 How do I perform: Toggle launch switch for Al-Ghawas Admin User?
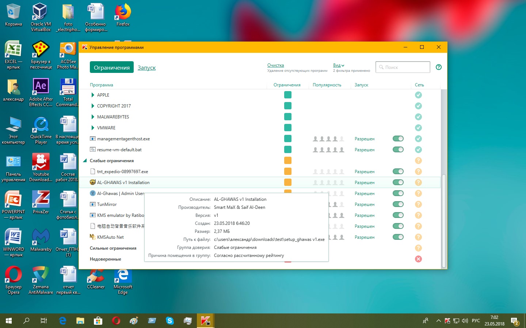398,193
